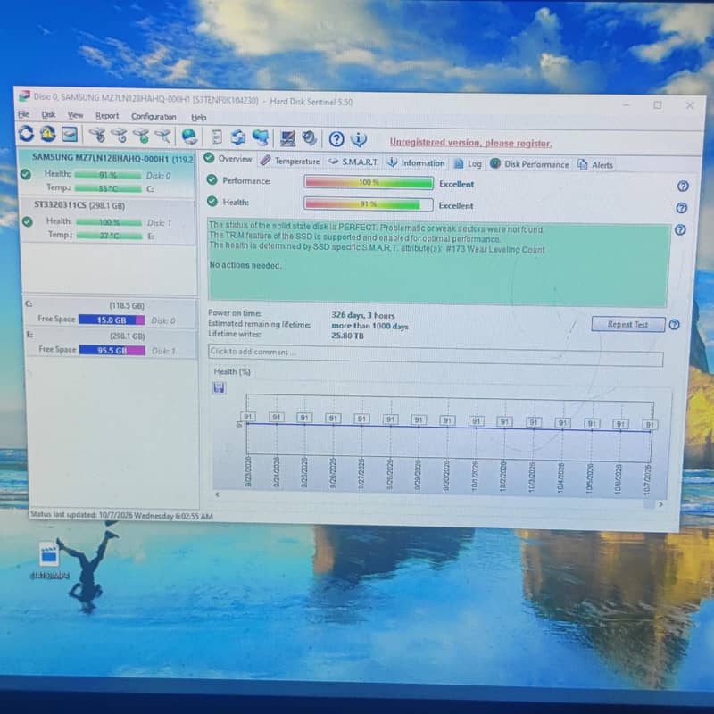Click the monitor configuration icon in the toolbar
Screen dimensions: 714x714
tap(287, 138)
